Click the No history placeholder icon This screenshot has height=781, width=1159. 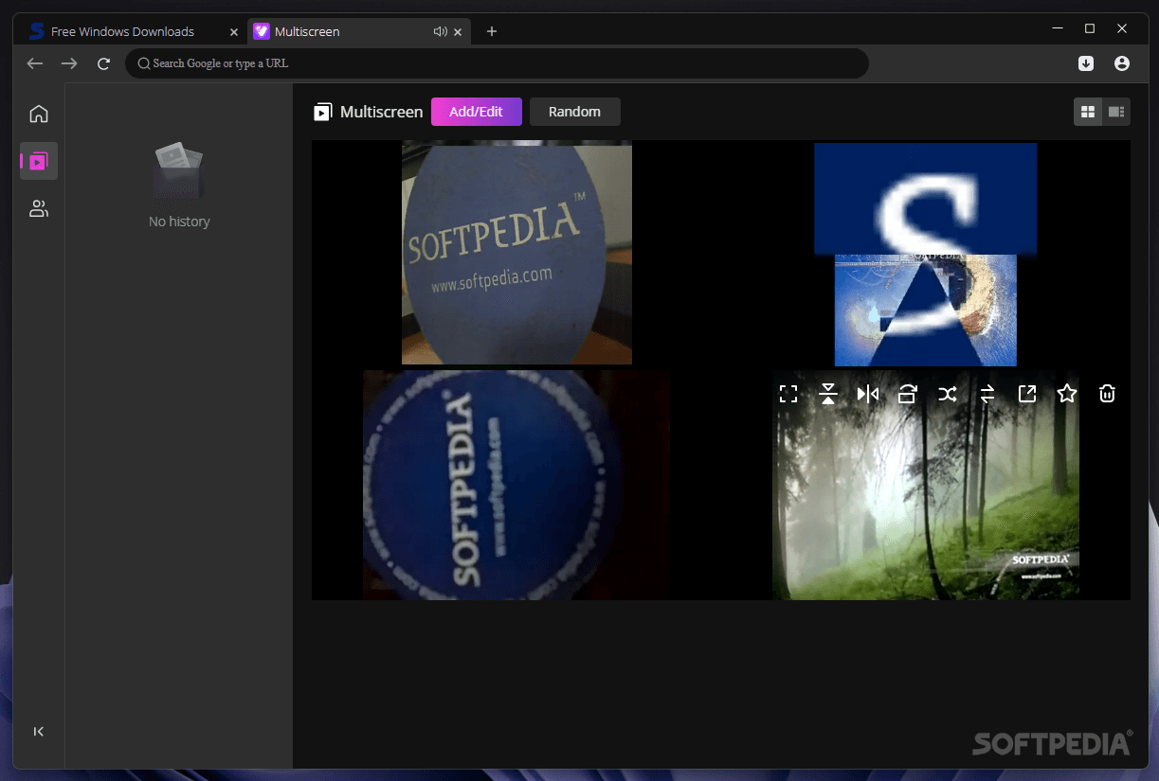coord(179,170)
